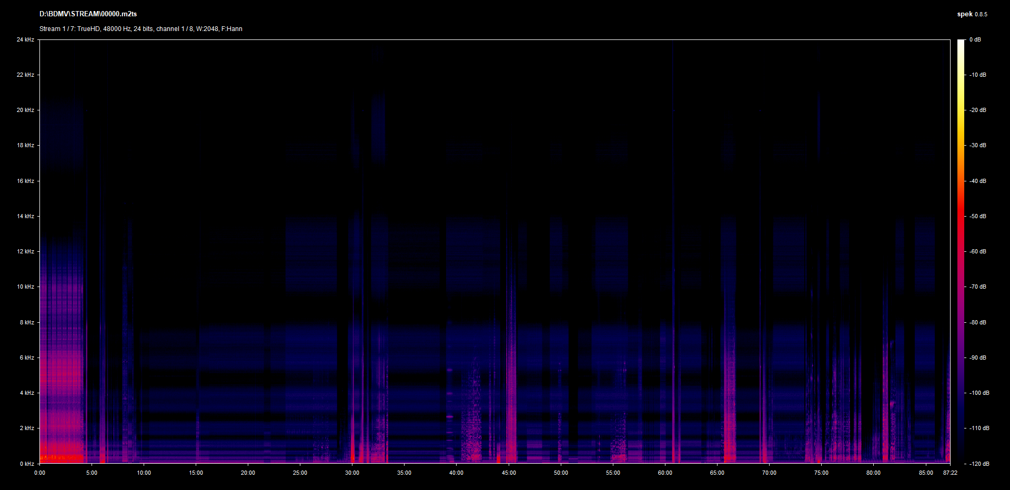This screenshot has height=490, width=1010.
Task: Click the -120 dB scale label
Action: [979, 464]
